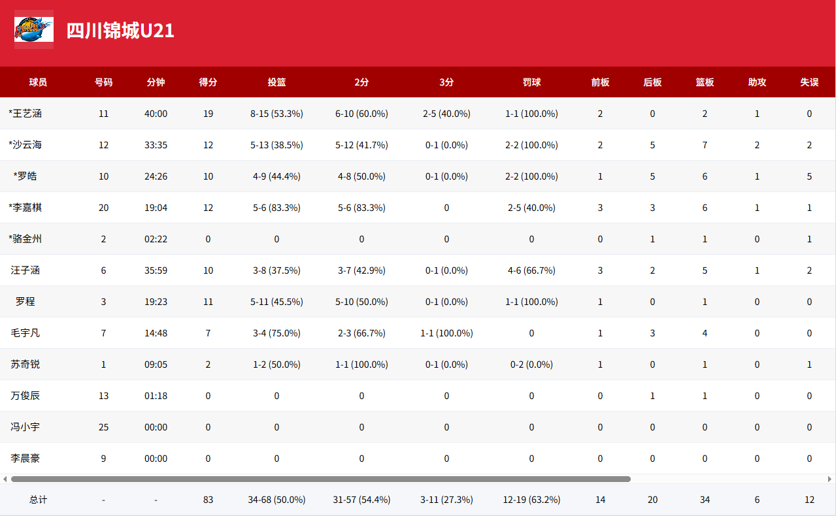Click total rebounds value 34
The width and height of the screenshot is (836, 516).
[705, 500]
